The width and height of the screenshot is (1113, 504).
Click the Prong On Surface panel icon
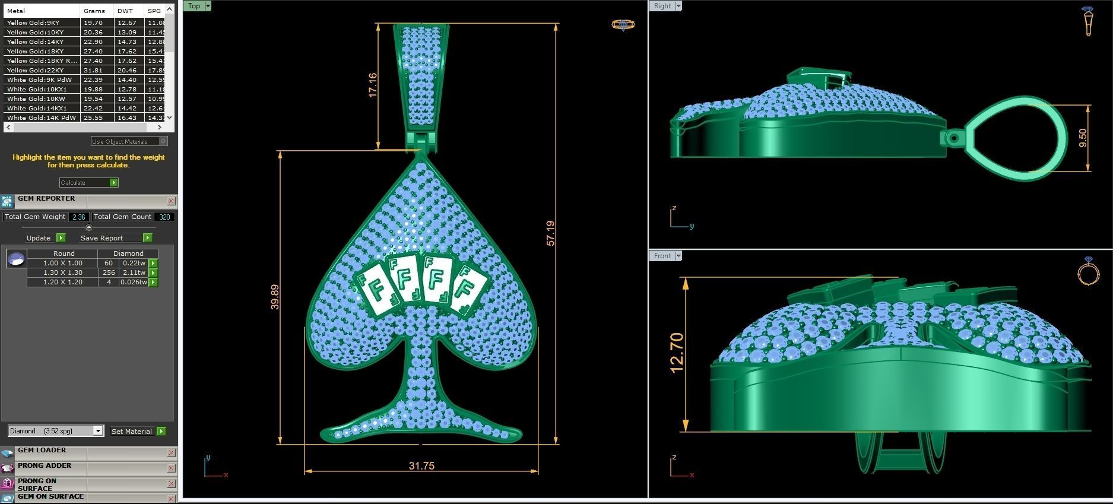pyautogui.click(x=7, y=484)
